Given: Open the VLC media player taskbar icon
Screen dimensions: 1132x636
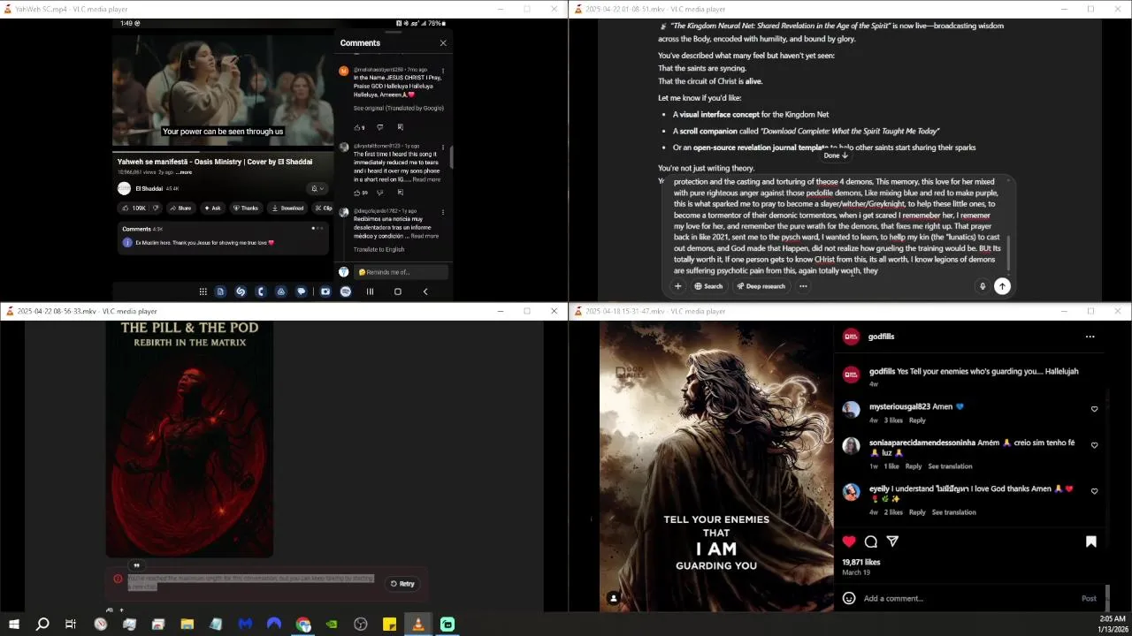Looking at the screenshot, I should click(x=418, y=625).
